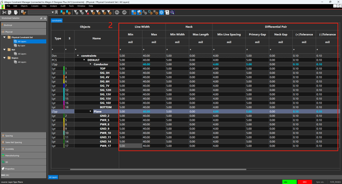Open the Objects menu

[x=24, y=6]
